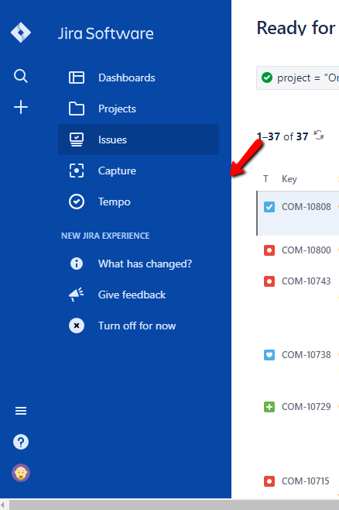Open issue COM-10729
Image resolution: width=339 pixels, height=510 pixels.
[x=306, y=407]
